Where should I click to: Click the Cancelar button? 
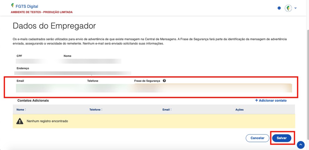pos(257,138)
